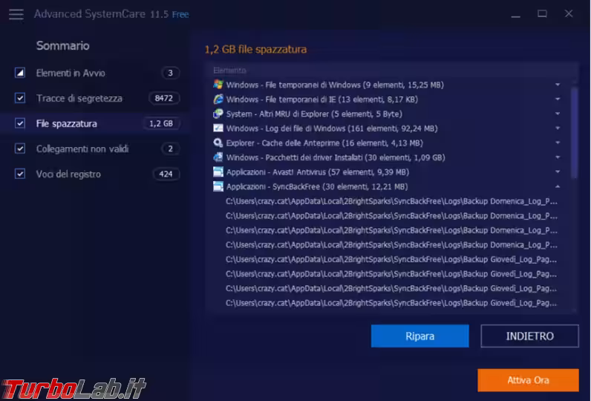Expand Pacchetti dei driver Installati arrow
591x401 pixels.
558,157
